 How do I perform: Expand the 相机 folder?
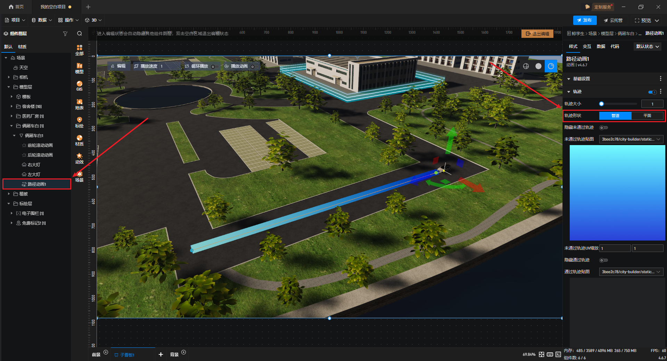9,77
